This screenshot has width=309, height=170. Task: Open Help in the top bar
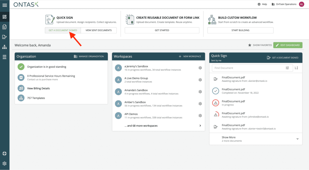[x=262, y=4]
